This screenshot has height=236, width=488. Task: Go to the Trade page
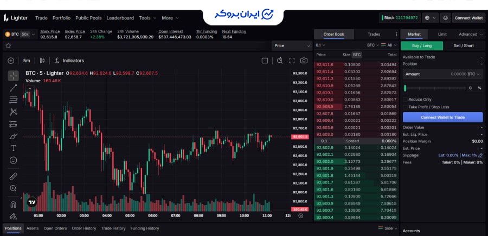coord(41,18)
